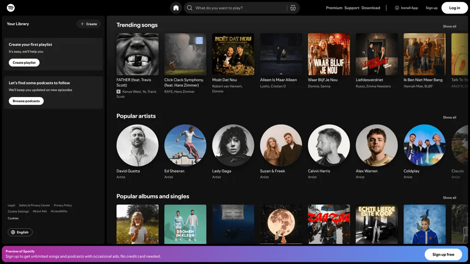Show all Popular artists

click(449, 117)
